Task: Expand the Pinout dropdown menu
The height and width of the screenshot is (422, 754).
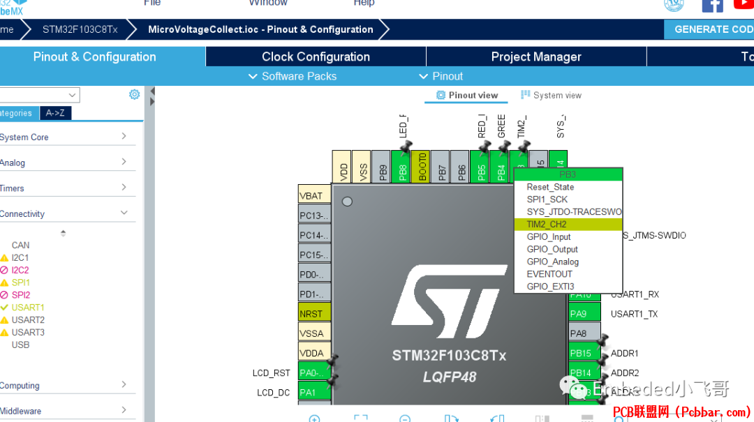Action: [x=441, y=77]
